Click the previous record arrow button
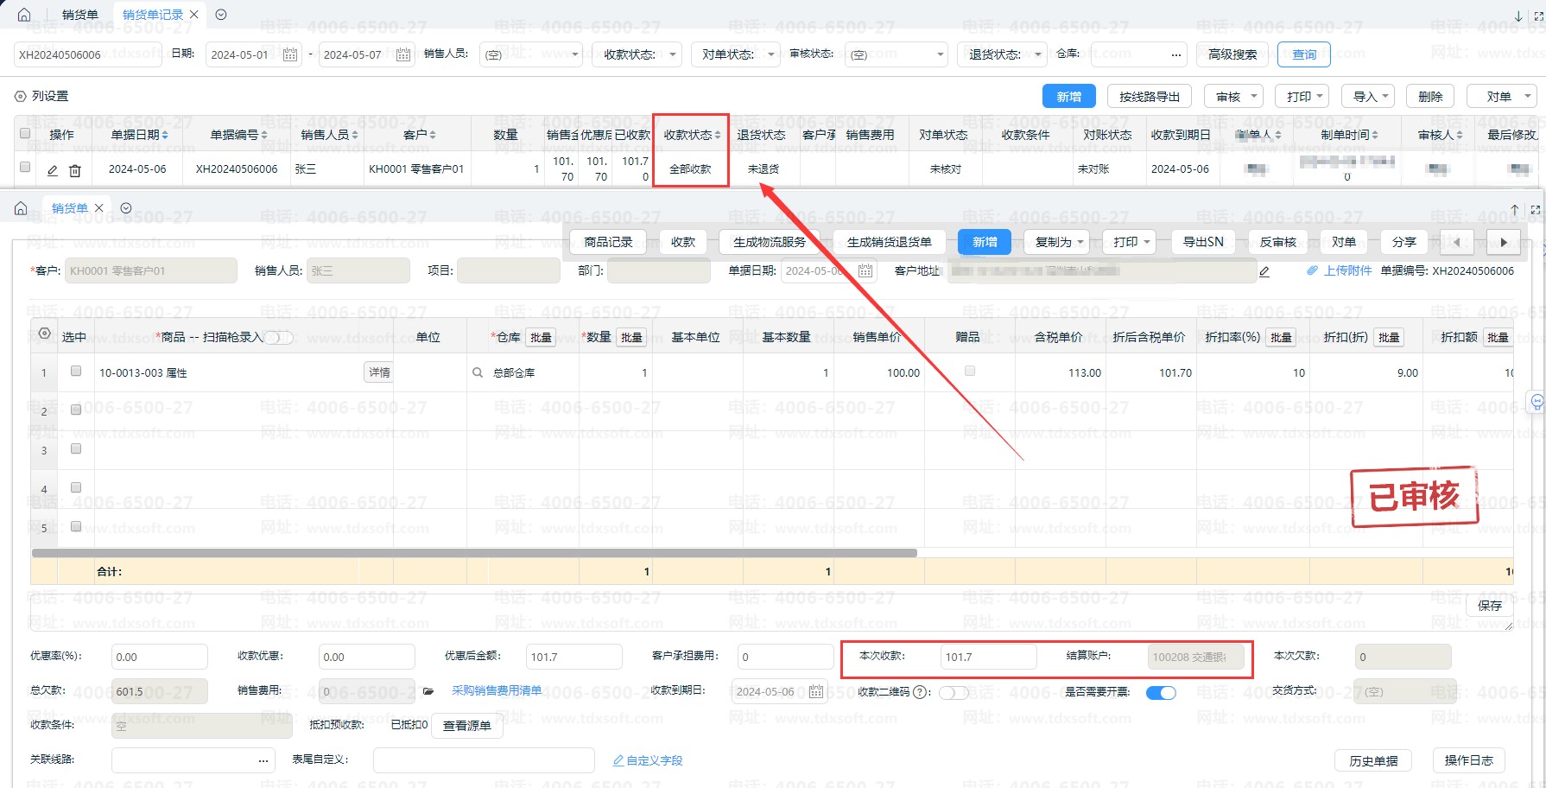This screenshot has height=788, width=1546. coord(1457,242)
